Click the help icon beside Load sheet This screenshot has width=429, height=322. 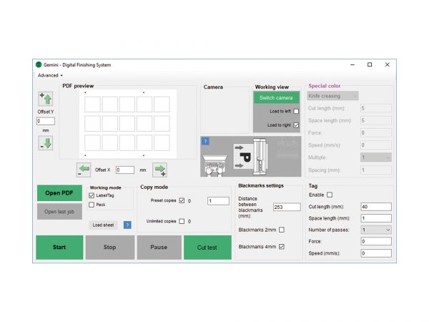127,225
